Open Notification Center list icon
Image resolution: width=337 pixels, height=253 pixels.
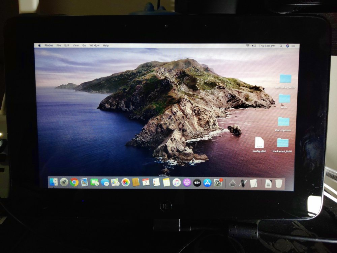click(293, 46)
